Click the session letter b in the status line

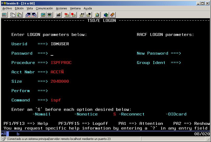point(18,134)
